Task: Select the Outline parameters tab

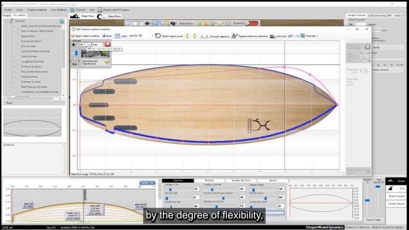Action: [178, 180]
